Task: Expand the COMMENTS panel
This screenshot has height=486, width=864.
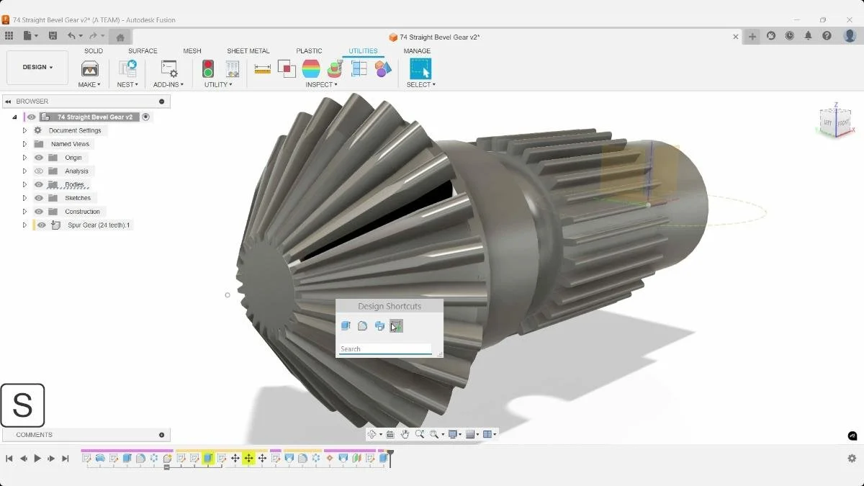Action: tap(161, 435)
